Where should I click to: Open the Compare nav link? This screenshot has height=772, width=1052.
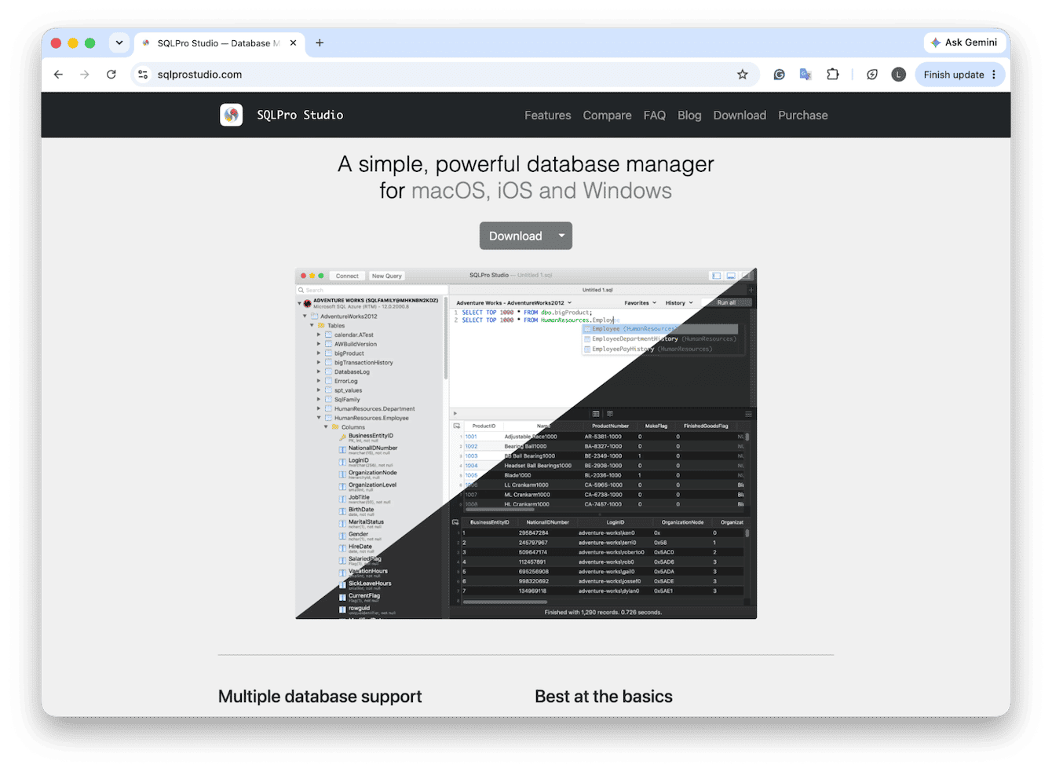[607, 115]
